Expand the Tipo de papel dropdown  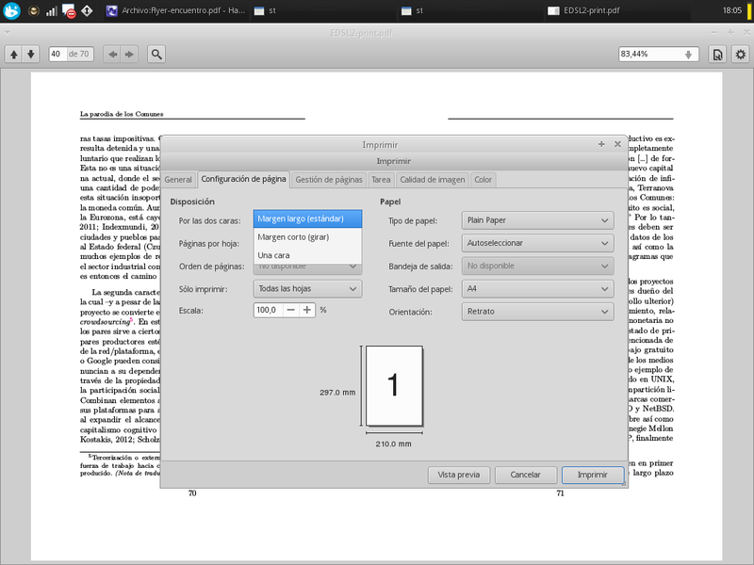(x=537, y=220)
